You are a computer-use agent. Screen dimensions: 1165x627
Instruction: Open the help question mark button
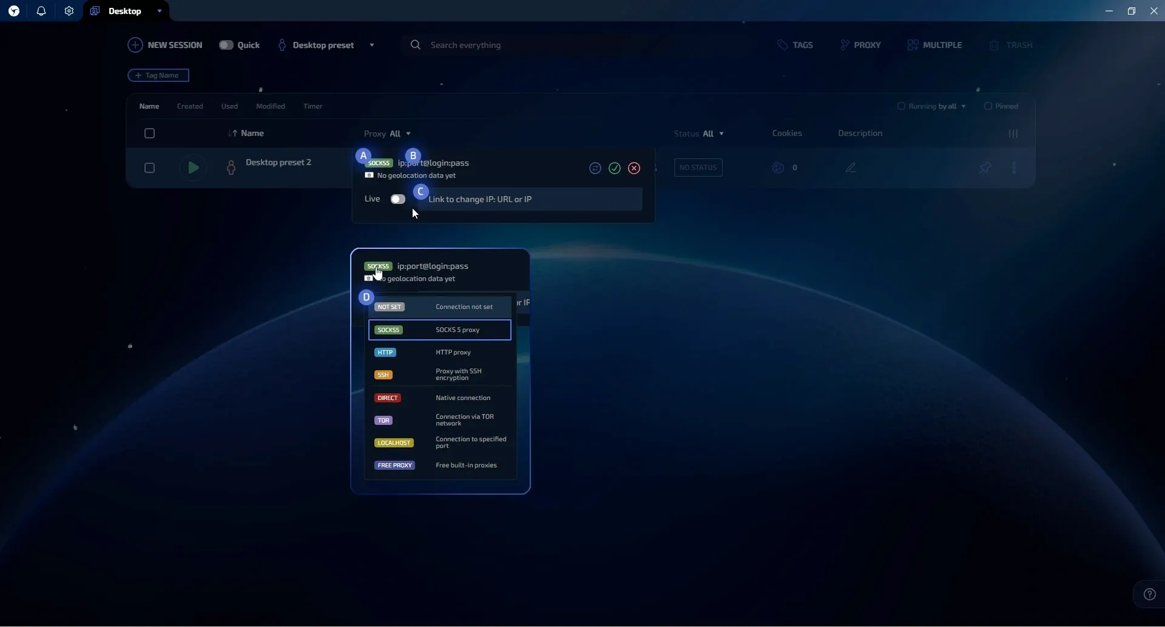(1150, 595)
